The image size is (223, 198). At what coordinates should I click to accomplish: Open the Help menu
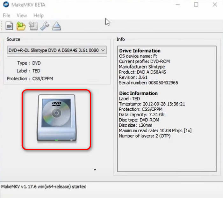(39, 15)
